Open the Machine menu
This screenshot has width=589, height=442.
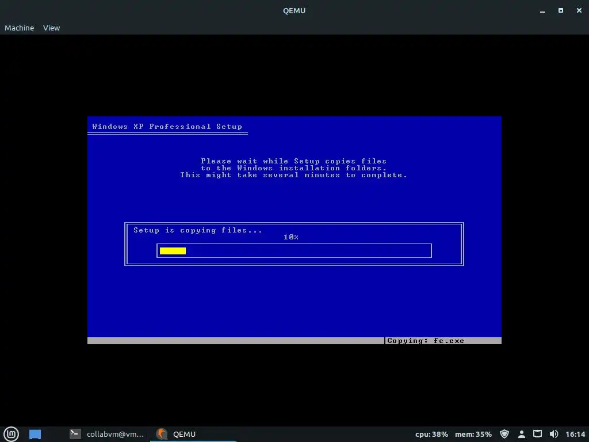click(19, 28)
